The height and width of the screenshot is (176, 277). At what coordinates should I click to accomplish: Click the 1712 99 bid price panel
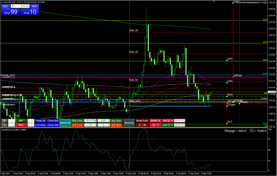pyautogui.click(x=11, y=12)
